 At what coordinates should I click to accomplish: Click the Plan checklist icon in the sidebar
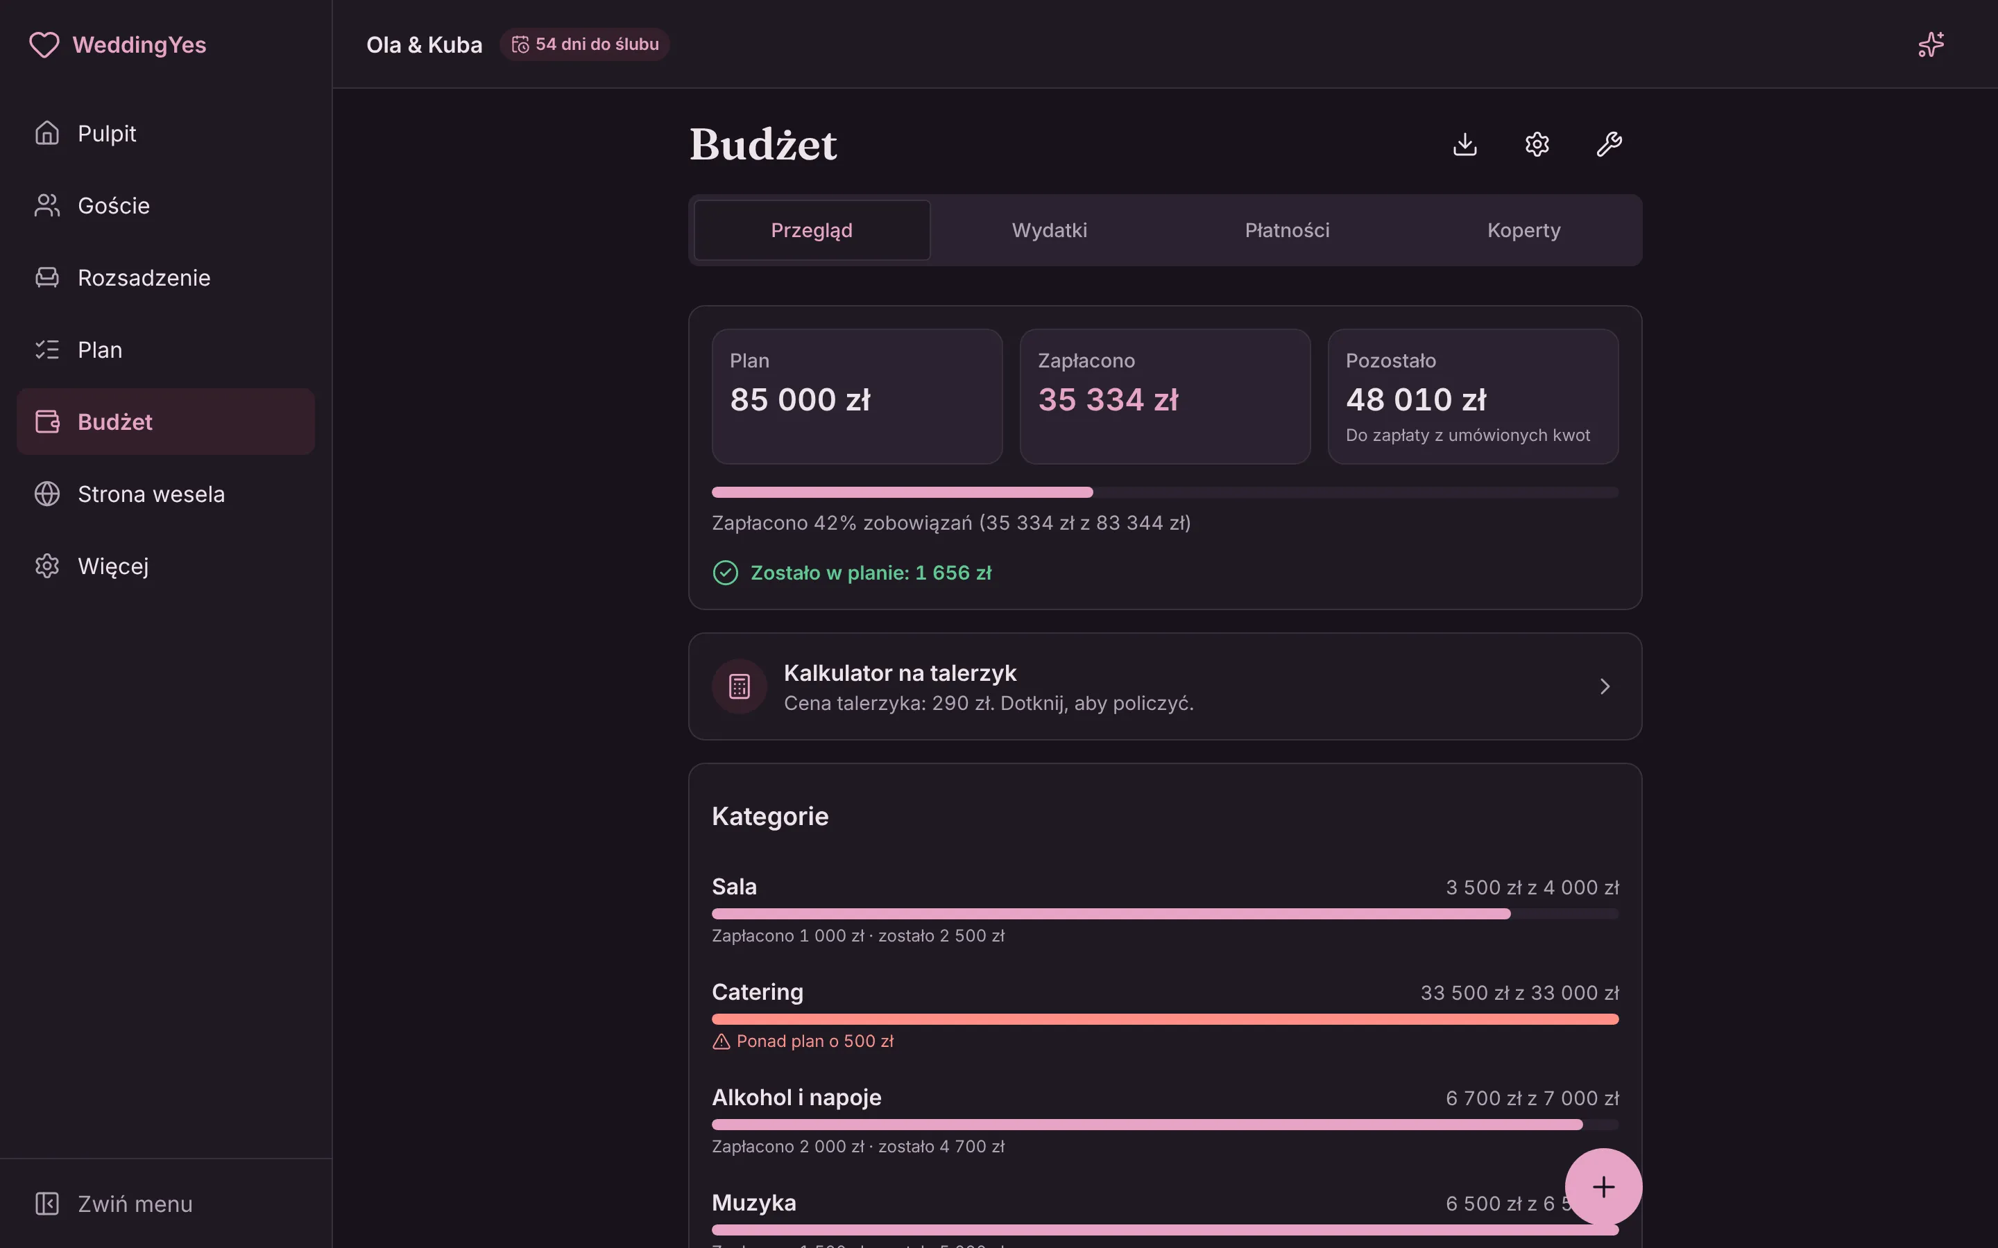pyautogui.click(x=47, y=349)
